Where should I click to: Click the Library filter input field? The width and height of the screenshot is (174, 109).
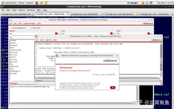tap(34, 34)
